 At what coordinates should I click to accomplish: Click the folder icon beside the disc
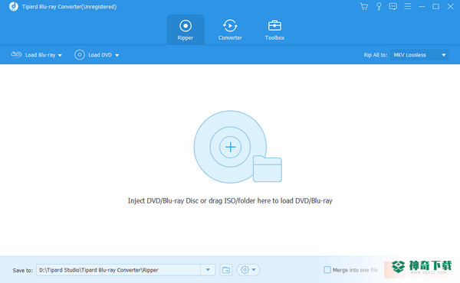[268, 169]
